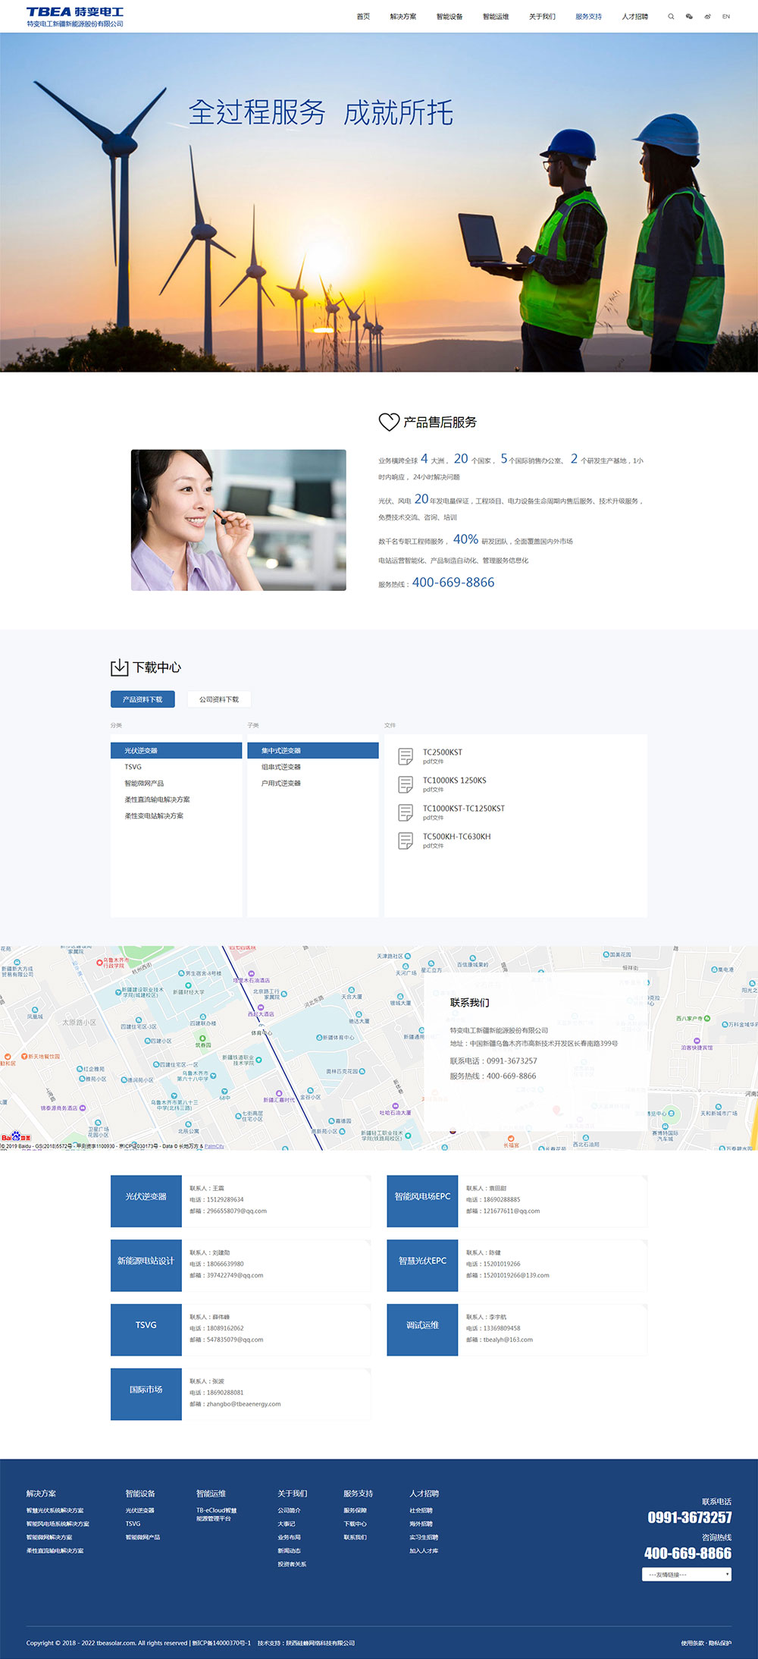Click the TC1000KST-TC1250KST document icon
This screenshot has width=758, height=1659.
[406, 812]
